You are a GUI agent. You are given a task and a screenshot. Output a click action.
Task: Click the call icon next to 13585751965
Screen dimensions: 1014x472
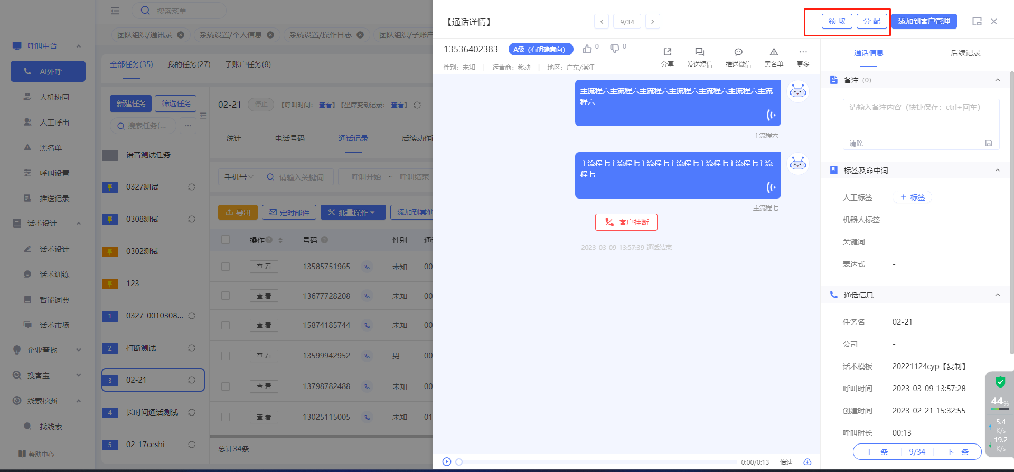pos(367,267)
